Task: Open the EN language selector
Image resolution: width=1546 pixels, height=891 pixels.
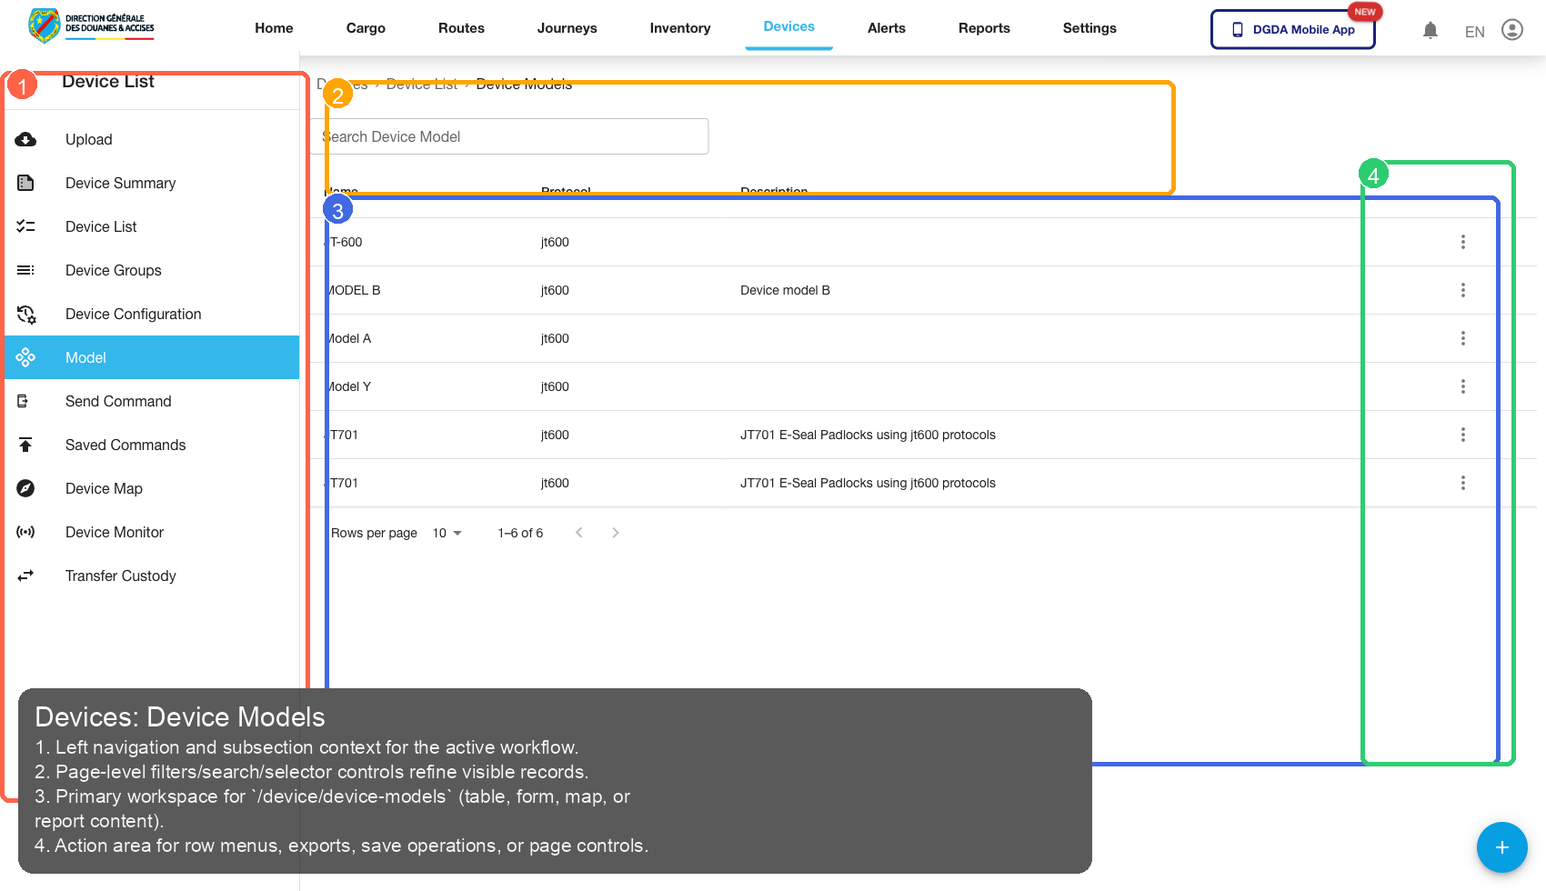Action: point(1474,32)
